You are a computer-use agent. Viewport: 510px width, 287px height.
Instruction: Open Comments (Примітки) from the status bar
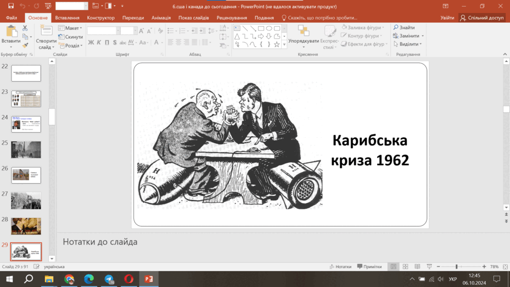[x=369, y=266]
